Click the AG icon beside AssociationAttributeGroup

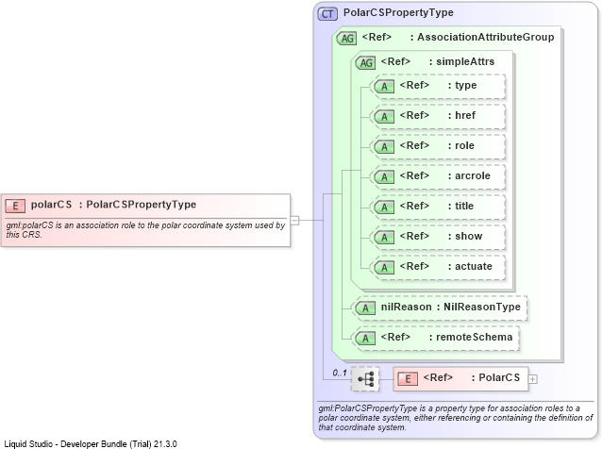pos(346,39)
